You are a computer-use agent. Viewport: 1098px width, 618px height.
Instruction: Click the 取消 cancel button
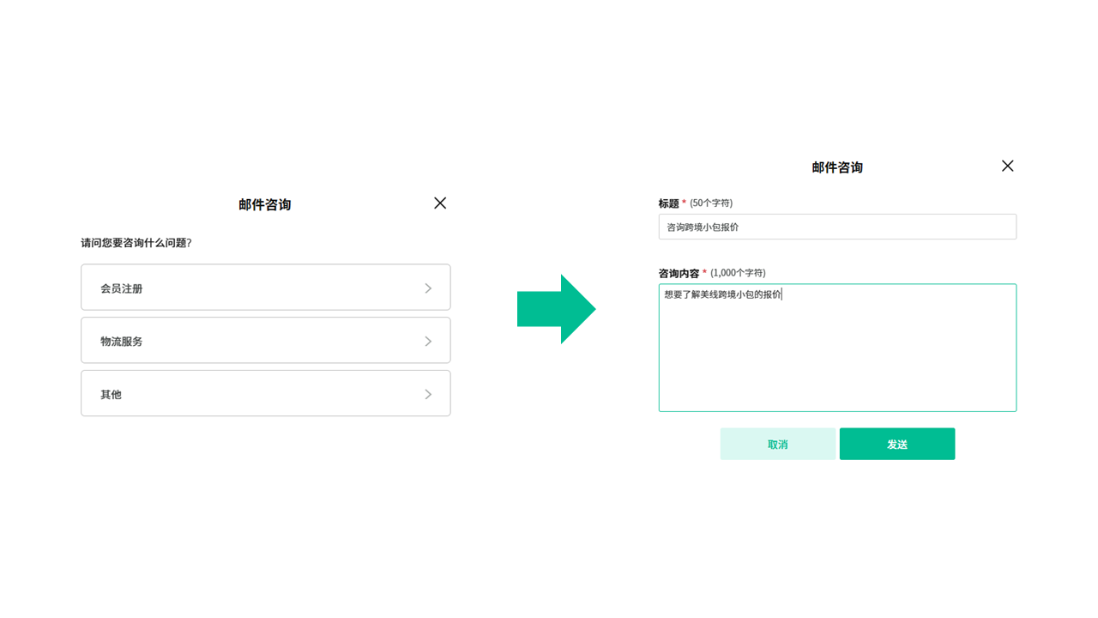[x=777, y=444]
